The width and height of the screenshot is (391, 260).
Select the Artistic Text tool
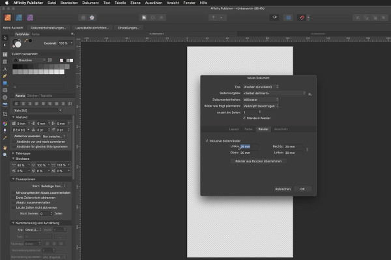pyautogui.click(x=5, y=69)
